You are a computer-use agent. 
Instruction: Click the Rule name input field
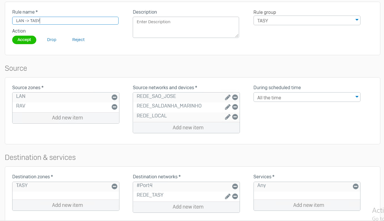(x=65, y=21)
